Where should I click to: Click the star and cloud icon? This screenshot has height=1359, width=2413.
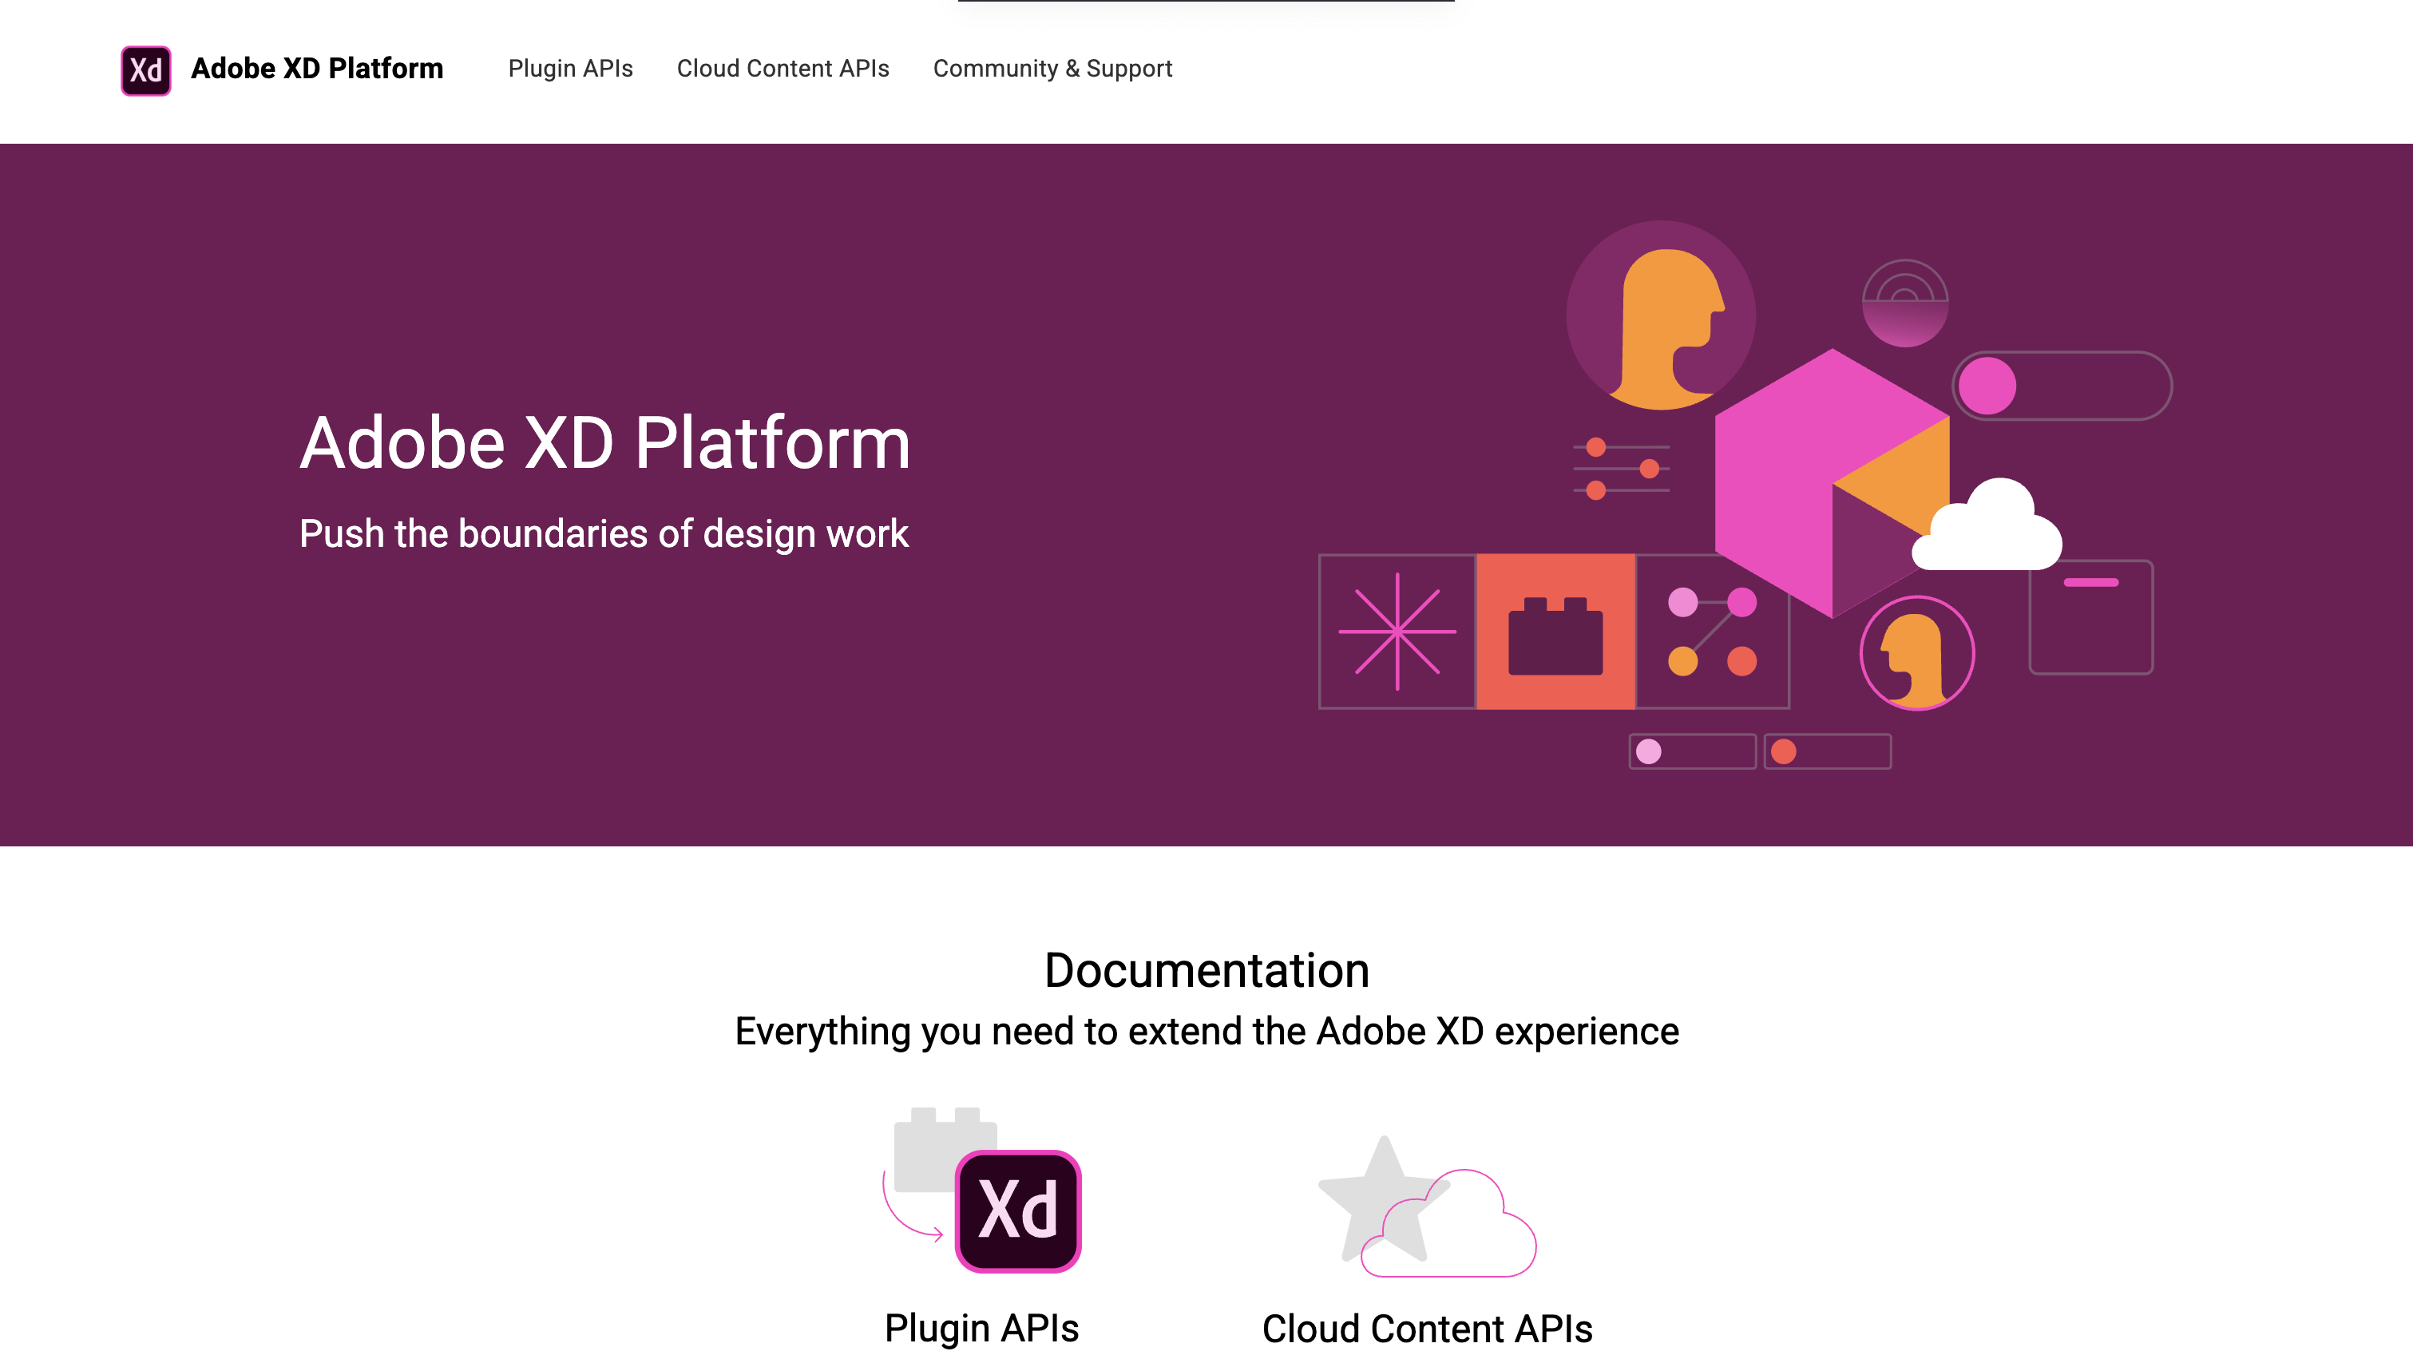click(x=1427, y=1210)
